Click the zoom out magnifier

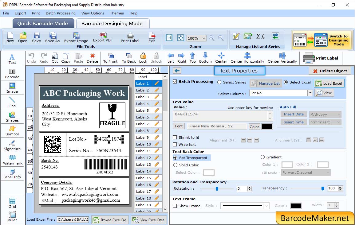tap(221, 38)
